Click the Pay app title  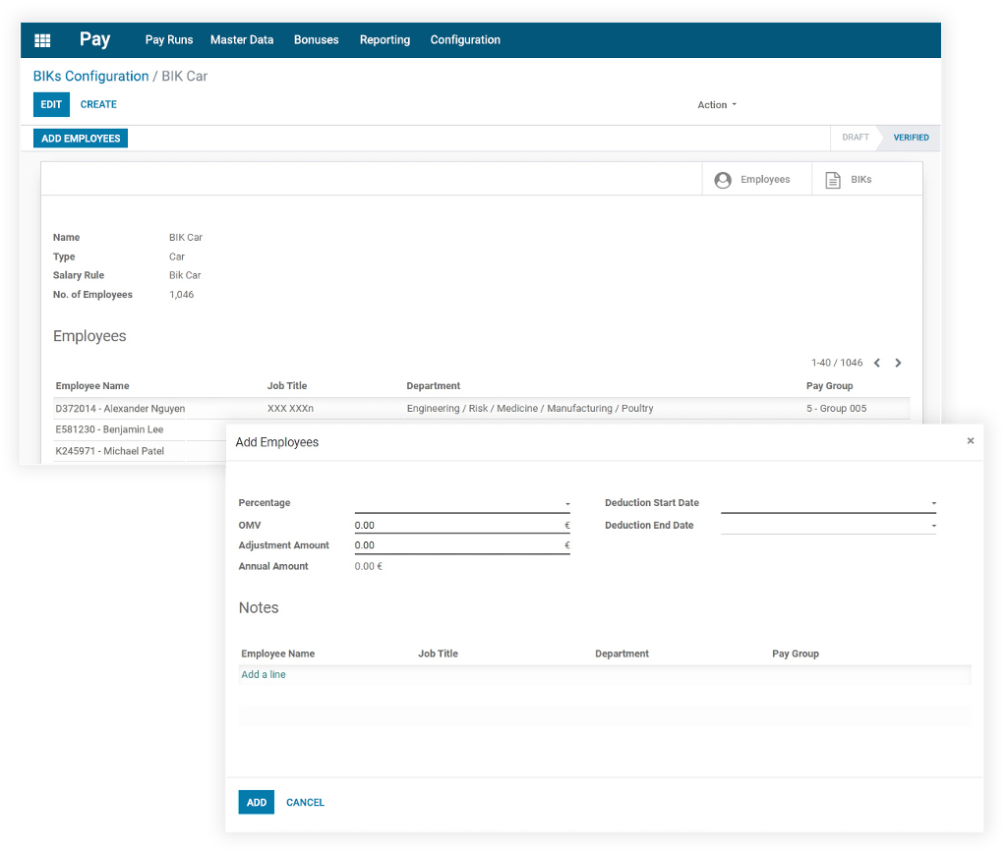[x=95, y=39]
